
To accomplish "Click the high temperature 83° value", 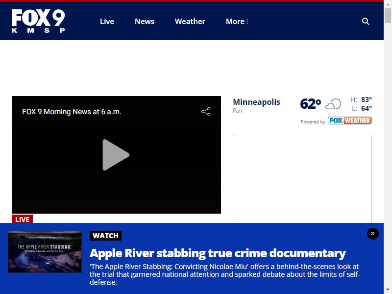I will [x=367, y=99].
